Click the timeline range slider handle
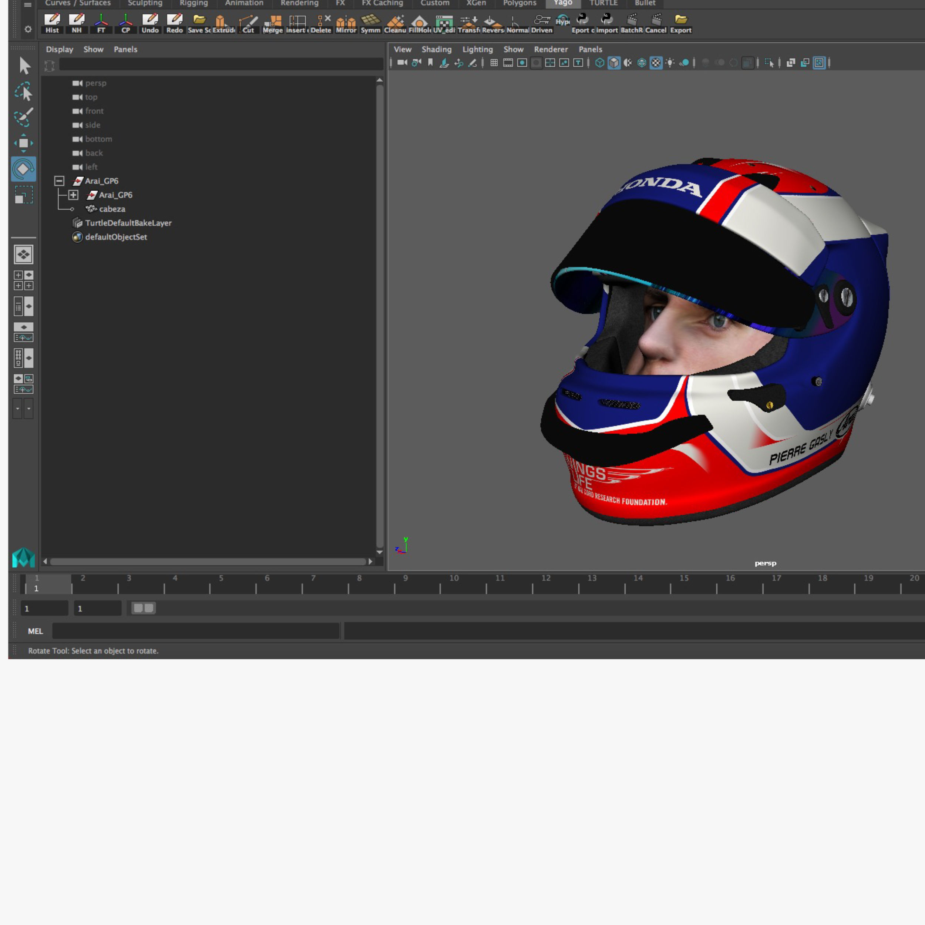Screen dimensions: 925x925 [144, 608]
